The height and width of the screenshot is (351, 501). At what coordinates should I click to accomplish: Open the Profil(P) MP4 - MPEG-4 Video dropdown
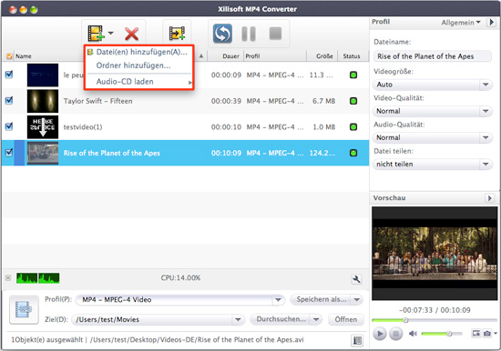(x=179, y=300)
